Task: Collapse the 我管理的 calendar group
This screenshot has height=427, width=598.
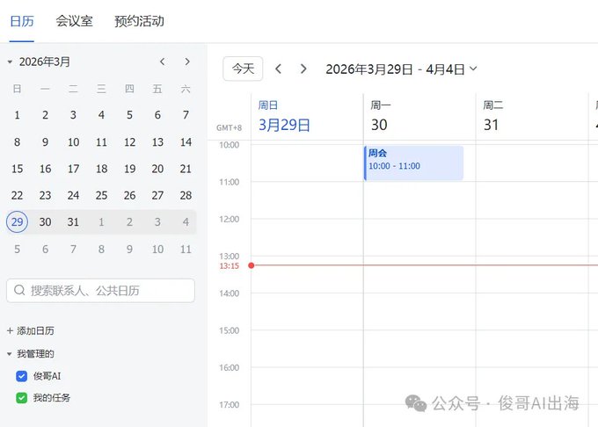Action: click(10, 354)
